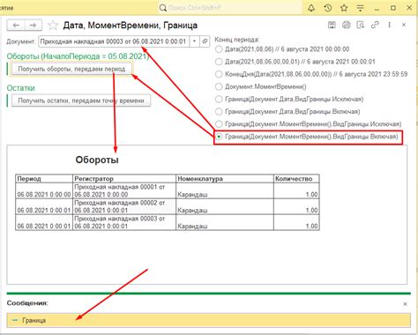This screenshot has height=335, width=418.
Task: Click the Регистратор column header
Action: [124, 179]
